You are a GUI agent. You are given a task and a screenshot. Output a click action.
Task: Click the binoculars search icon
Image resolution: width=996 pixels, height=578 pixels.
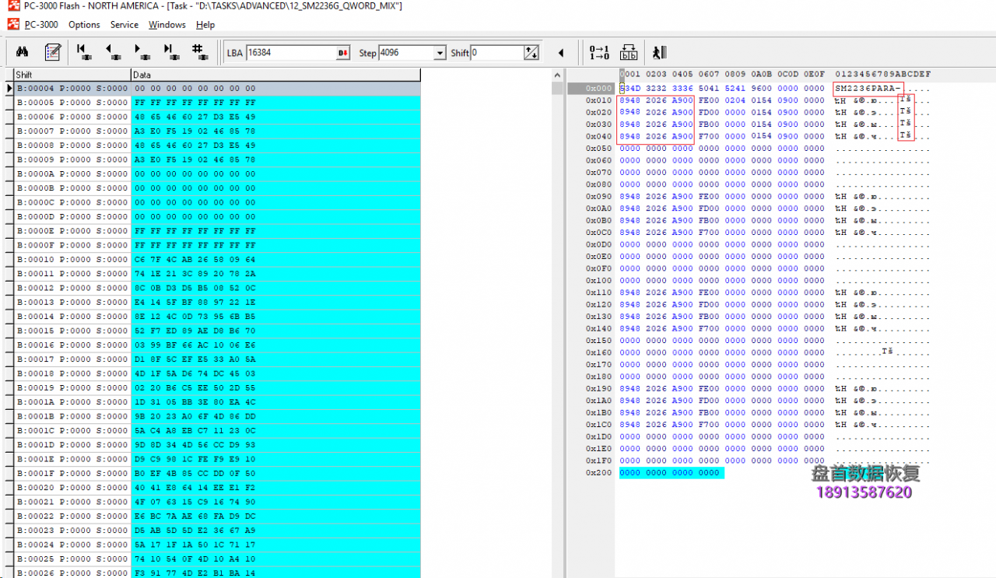tap(23, 52)
